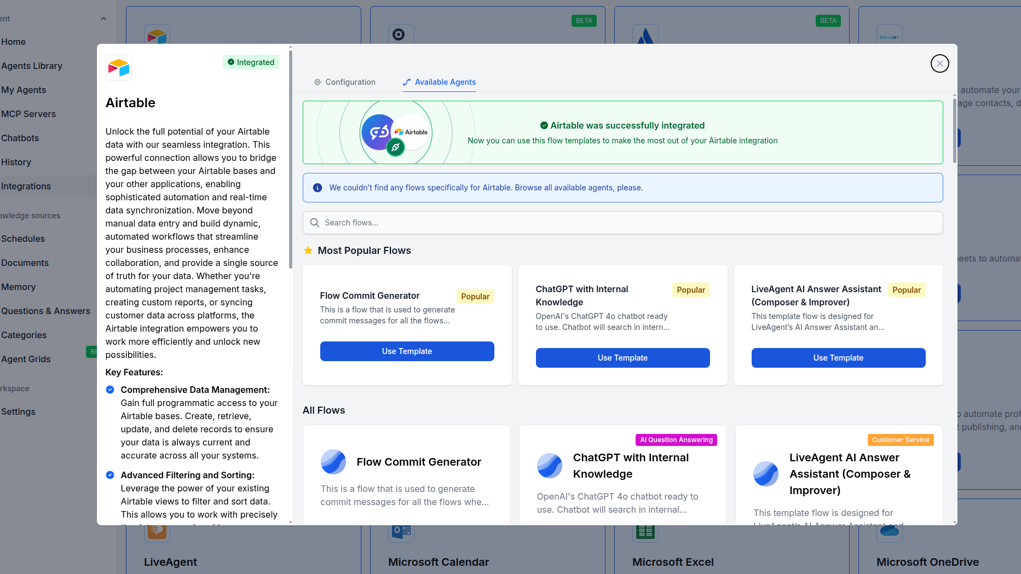Click the ChatGPT with Internal Knowledge flow icon
The image size is (1021, 574).
point(550,466)
